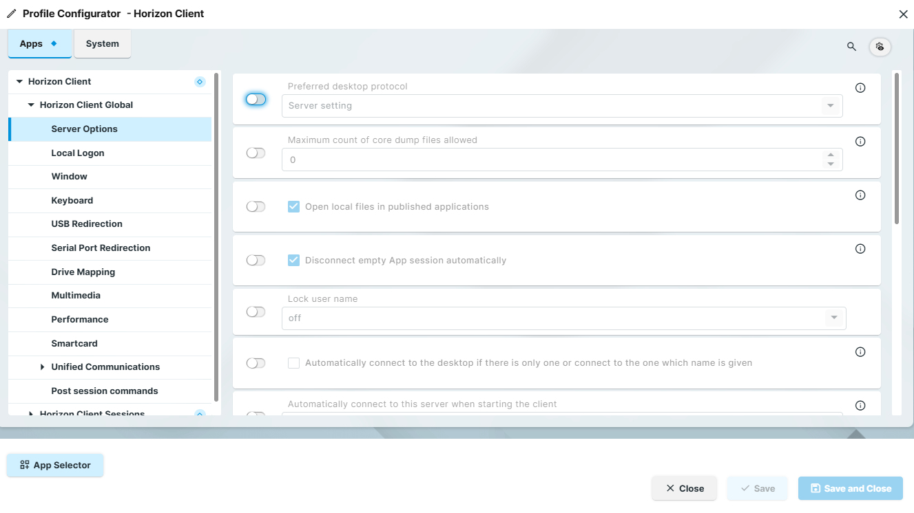The height and width of the screenshot is (513, 914).
Task: Collapse the Horizon Client Global tree node
Action: coord(31,105)
